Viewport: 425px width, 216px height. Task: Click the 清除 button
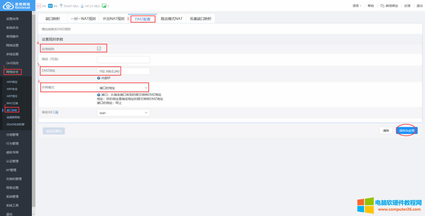tap(386, 130)
